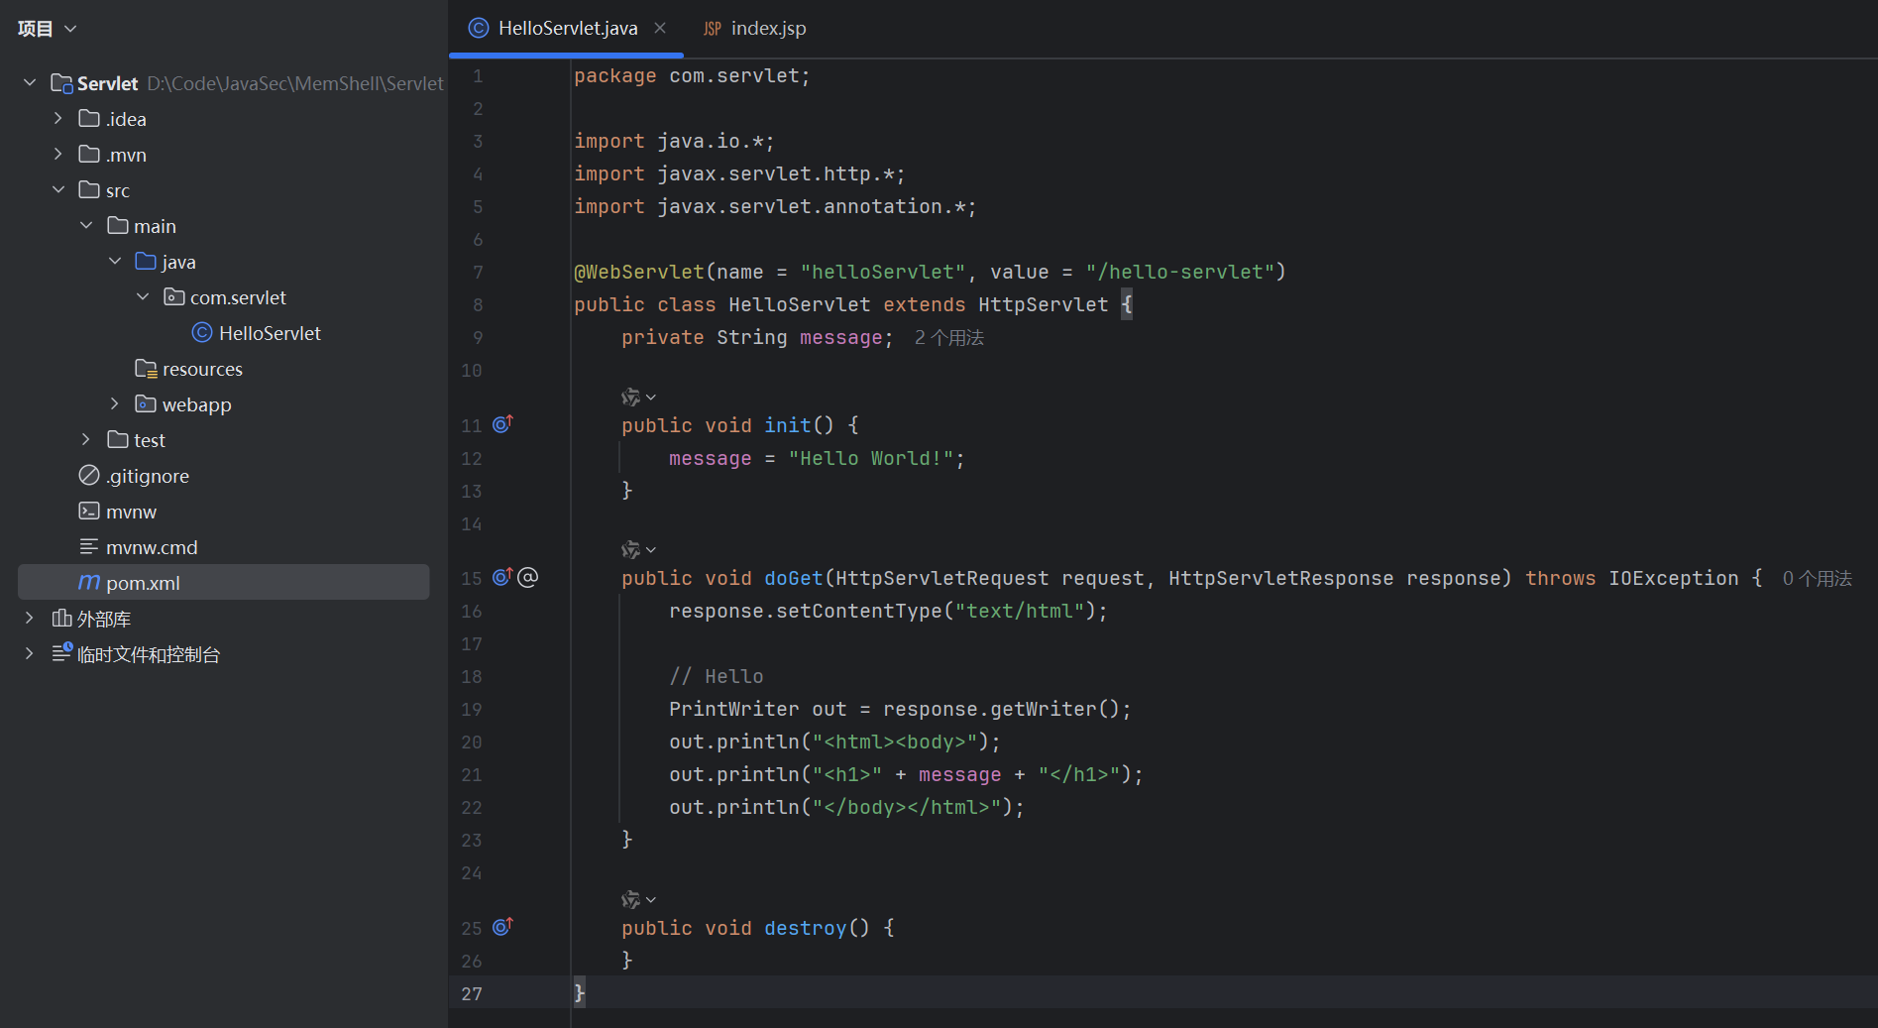Select the HelloServlet class in project tree
The height and width of the screenshot is (1028, 1878).
point(270,333)
